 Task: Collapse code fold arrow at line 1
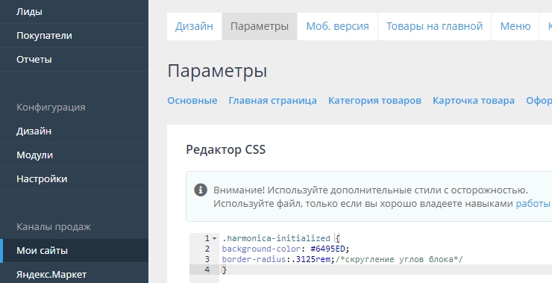214,239
